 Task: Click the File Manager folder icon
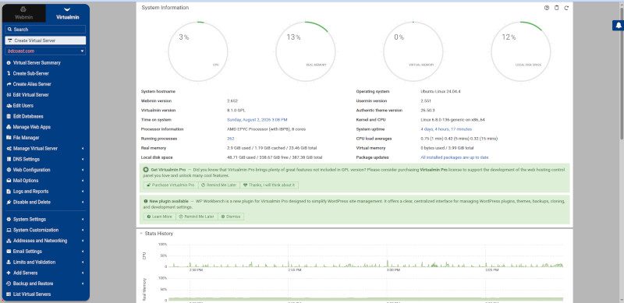(x=9, y=138)
